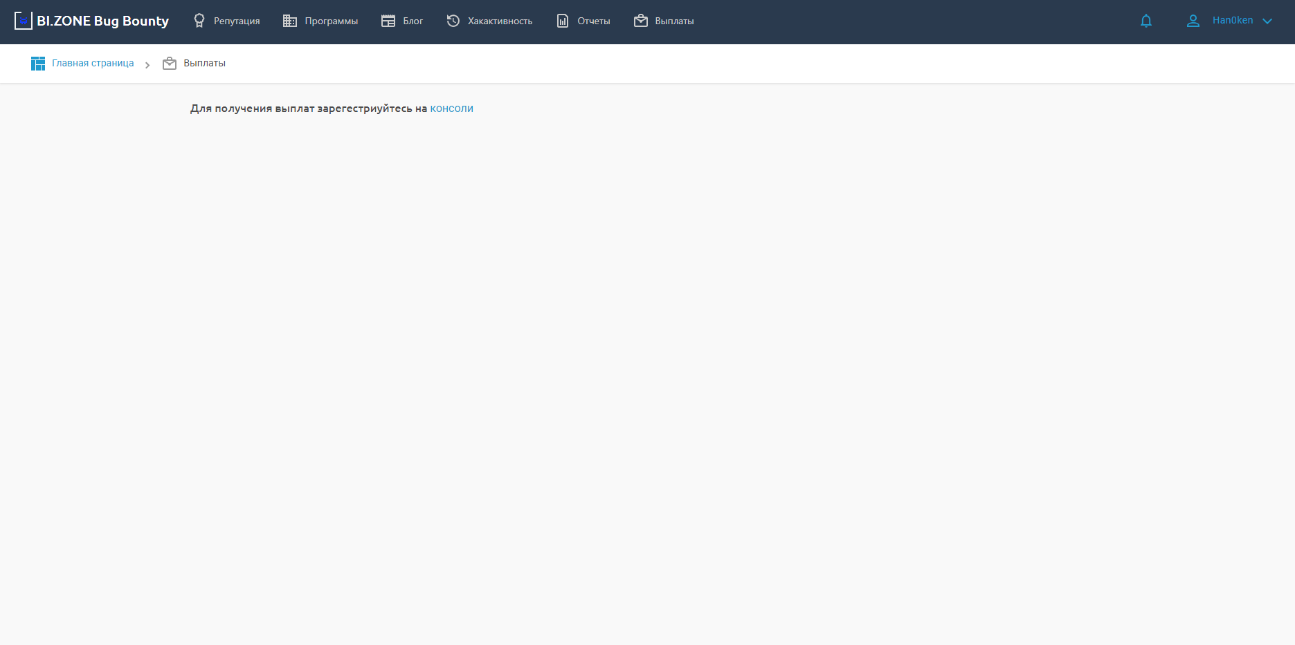Click the user profile avatar icon
This screenshot has height=645, width=1295.
1193,21
